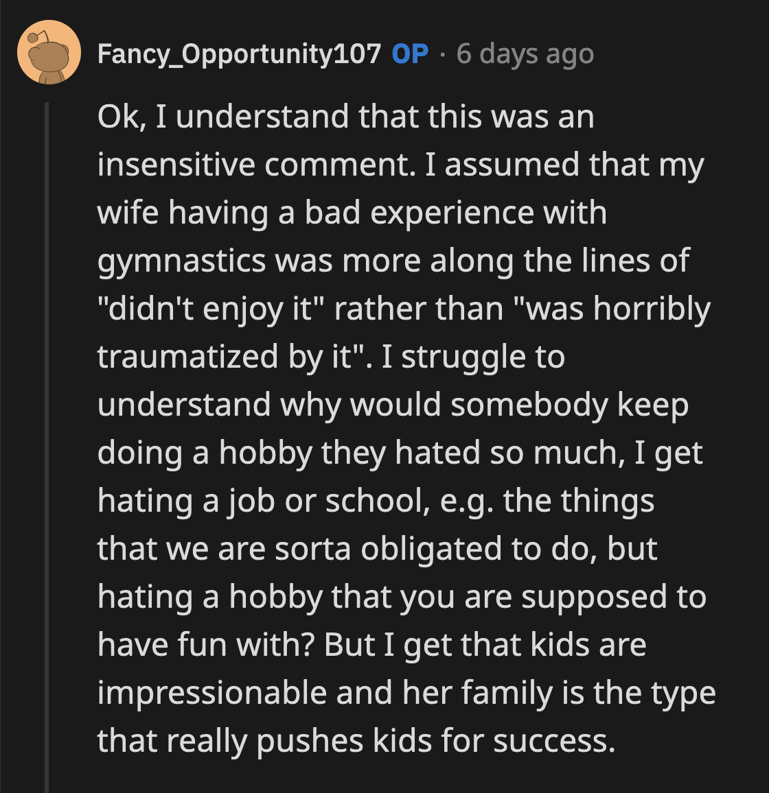Collapse Fancy_Opportunity107's comment thread

tap(47, 412)
